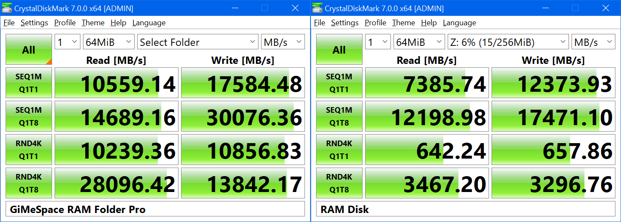Click 10559.14 read result in left window

[x=117, y=83]
